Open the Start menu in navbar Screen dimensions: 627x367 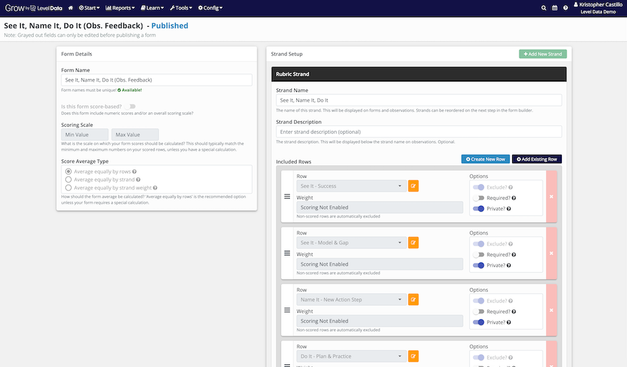pos(89,8)
